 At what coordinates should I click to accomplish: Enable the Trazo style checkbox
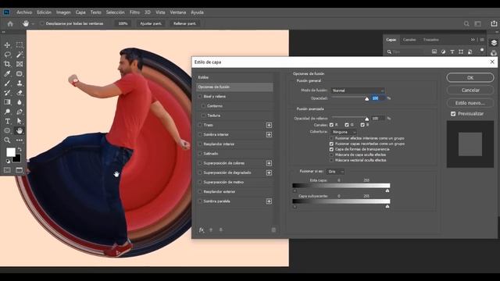tap(200, 125)
